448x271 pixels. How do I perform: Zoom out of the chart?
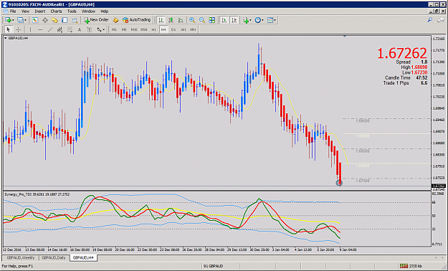point(202,20)
